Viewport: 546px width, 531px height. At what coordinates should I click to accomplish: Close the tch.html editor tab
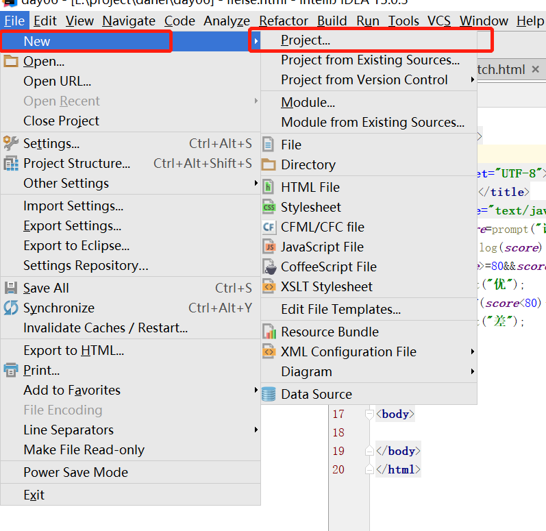click(x=536, y=69)
